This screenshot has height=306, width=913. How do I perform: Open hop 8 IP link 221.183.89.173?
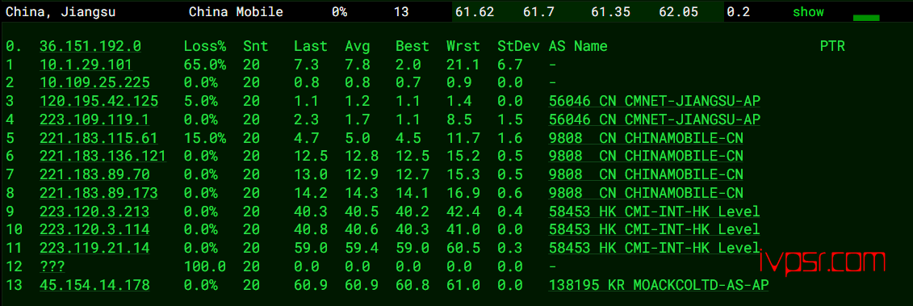click(x=99, y=192)
